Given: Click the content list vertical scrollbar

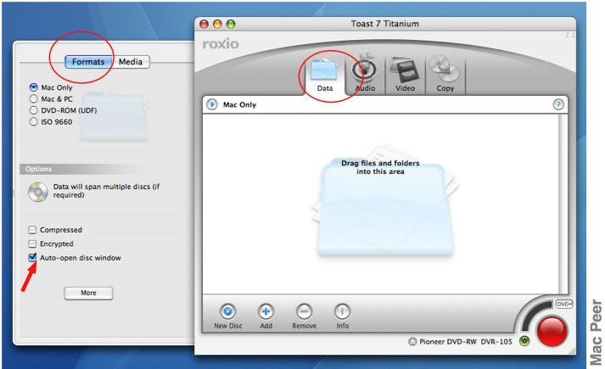Looking at the screenshot, I should (x=563, y=204).
